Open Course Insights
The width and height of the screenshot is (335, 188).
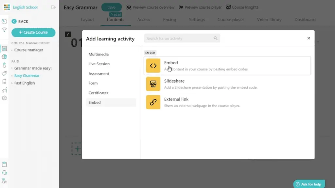(242, 7)
